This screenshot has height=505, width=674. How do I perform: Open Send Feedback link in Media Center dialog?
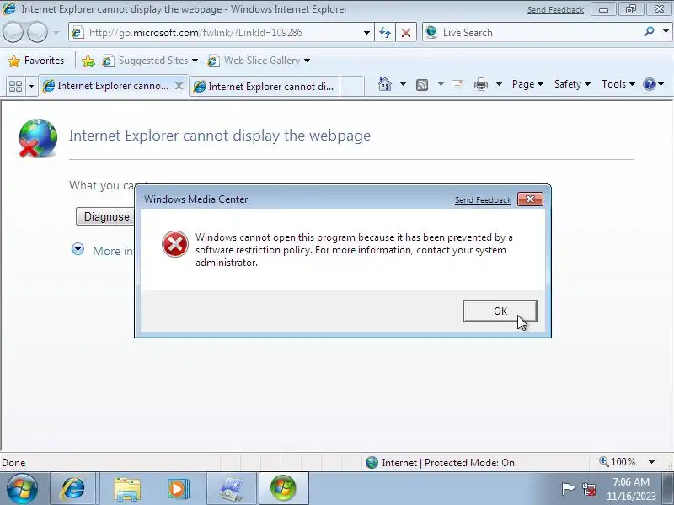483,200
